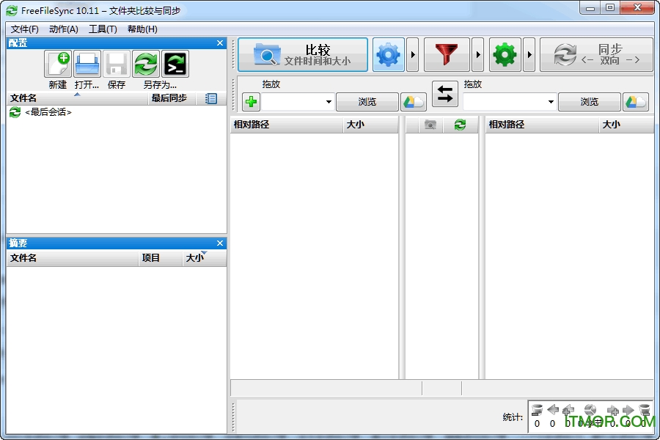Viewport: 660px width, 440px height.
Task: Click the black terminal batch-job icon
Action: [x=175, y=64]
